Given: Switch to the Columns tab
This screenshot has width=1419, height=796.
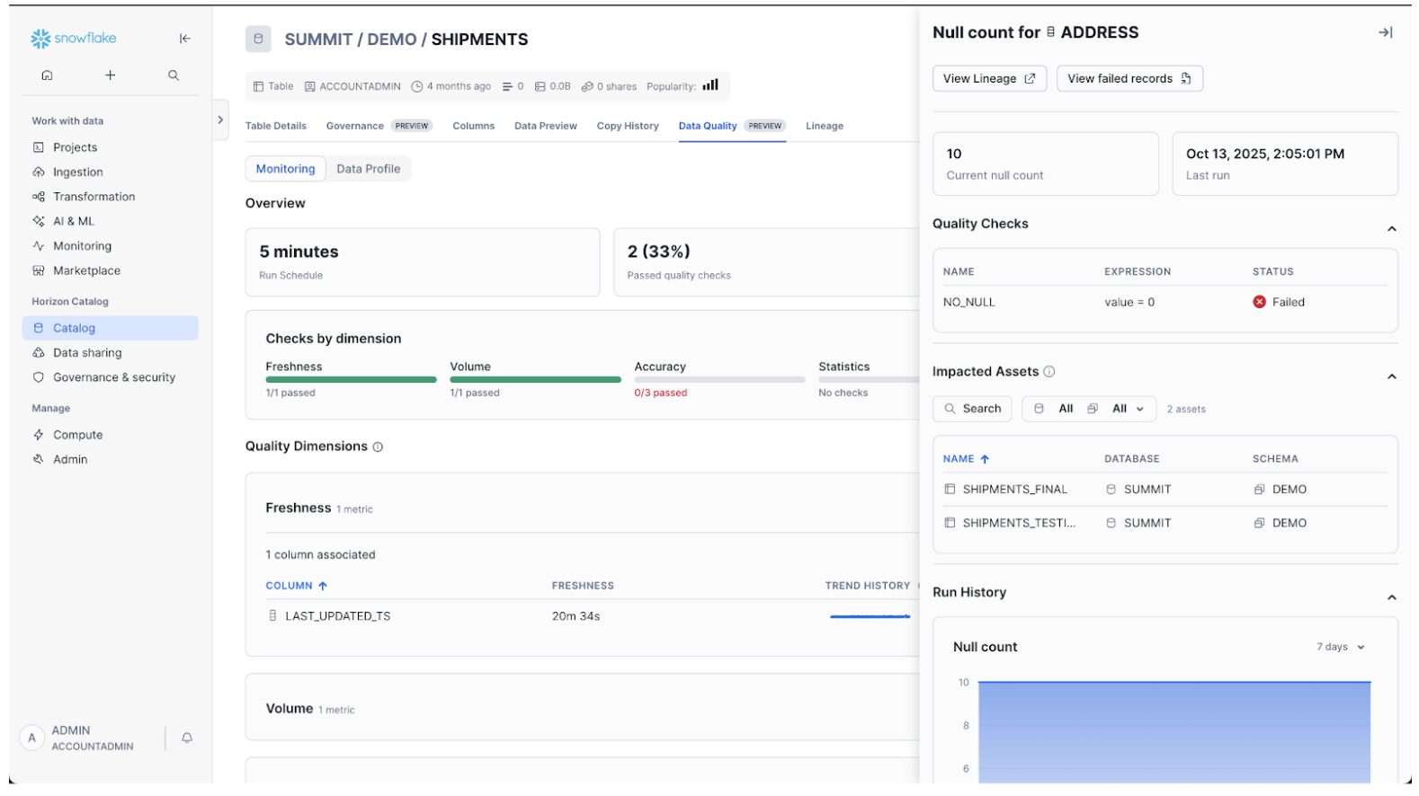Looking at the screenshot, I should coord(473,127).
